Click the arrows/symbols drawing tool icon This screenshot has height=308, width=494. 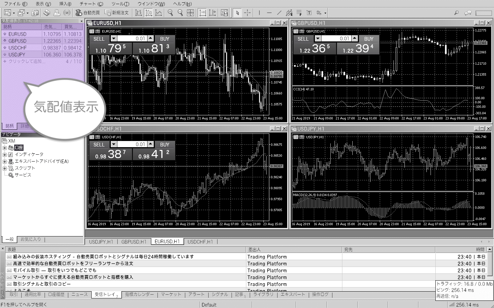click(319, 13)
